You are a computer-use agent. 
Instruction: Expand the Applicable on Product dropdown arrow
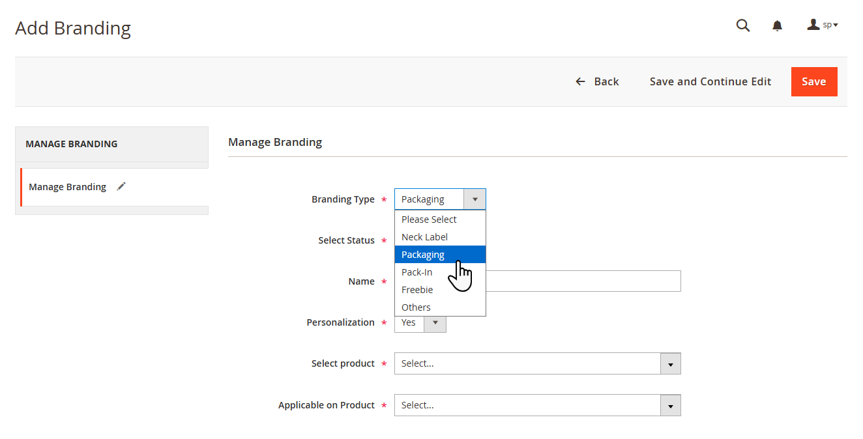(x=670, y=405)
